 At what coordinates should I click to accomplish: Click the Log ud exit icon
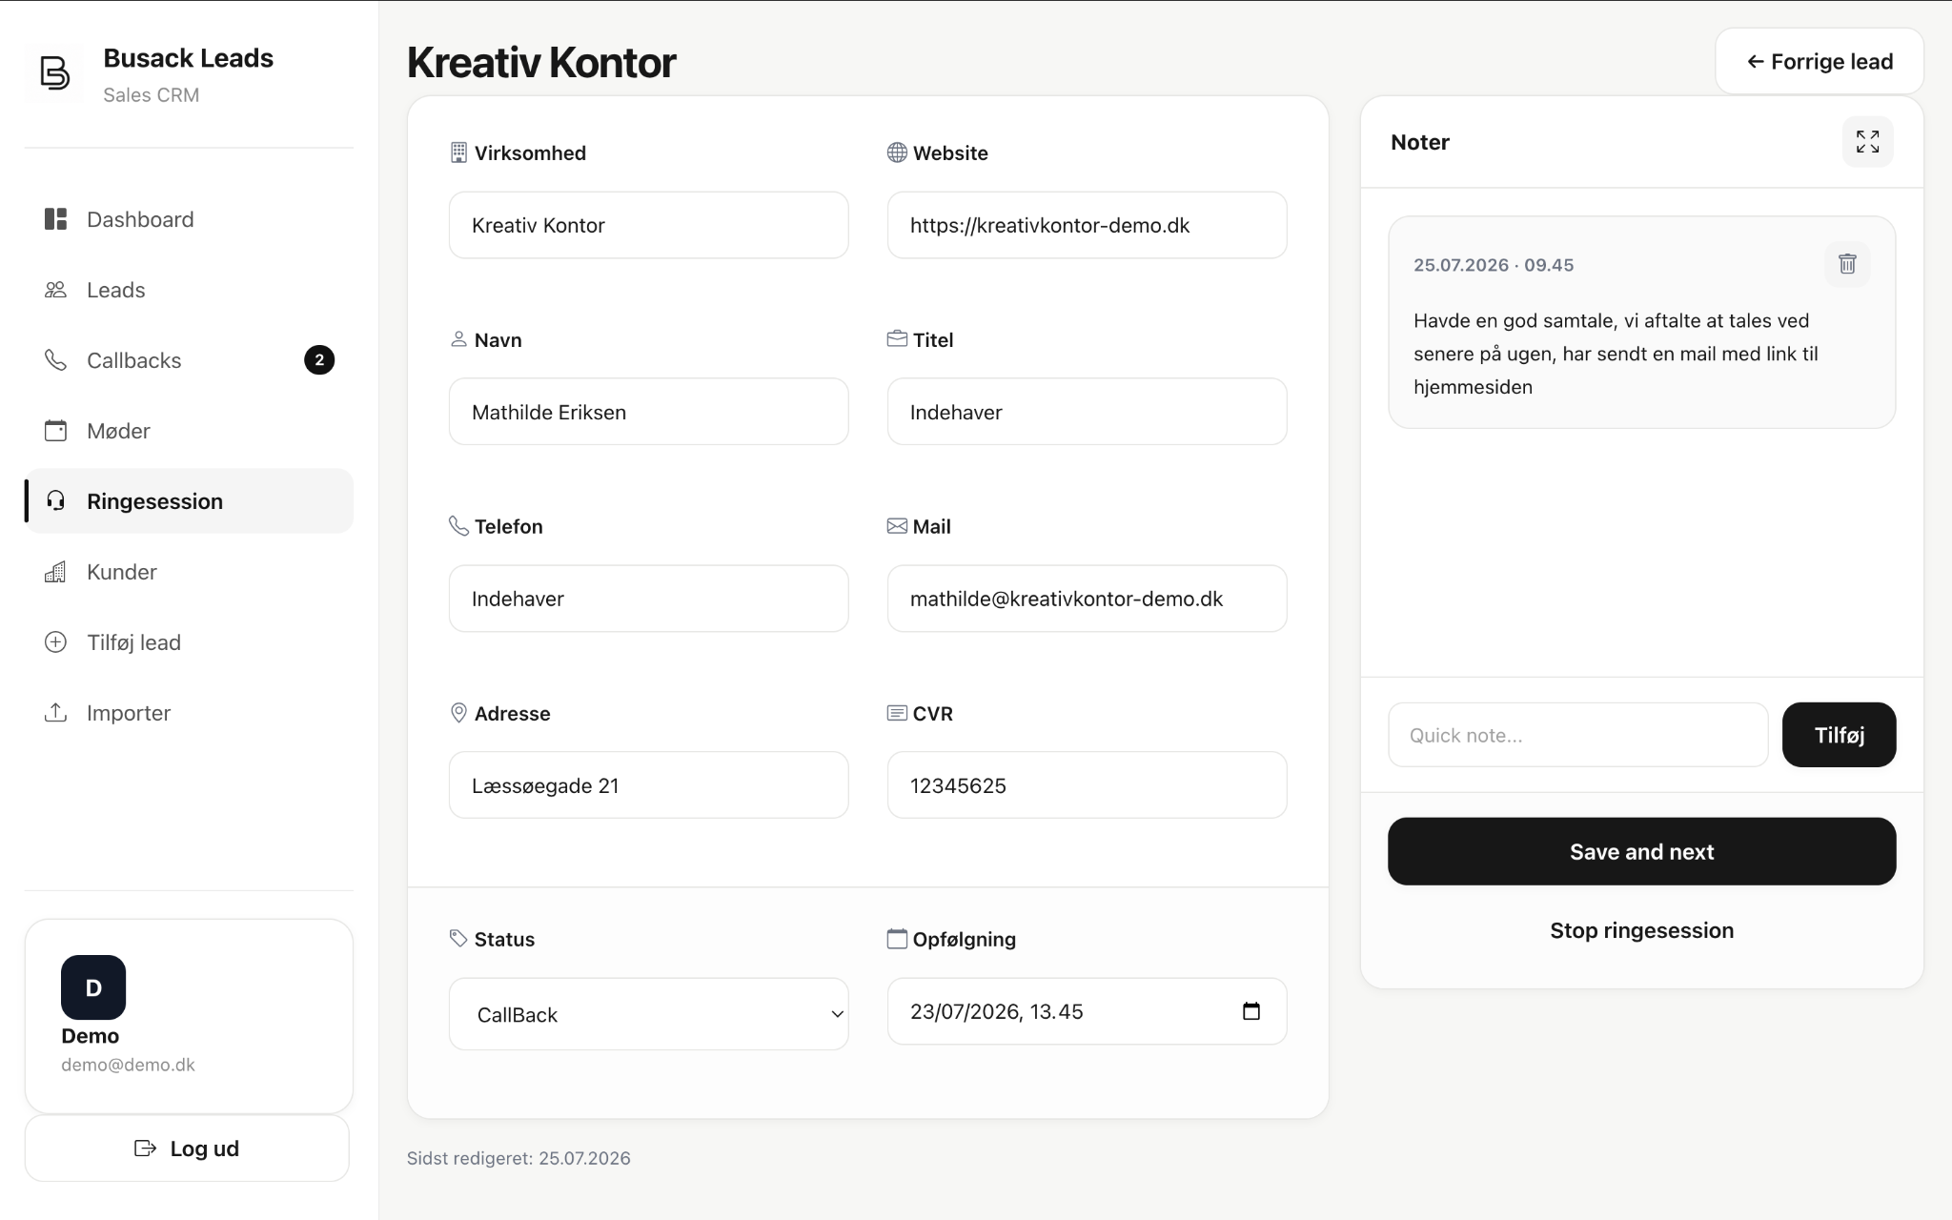click(x=145, y=1149)
